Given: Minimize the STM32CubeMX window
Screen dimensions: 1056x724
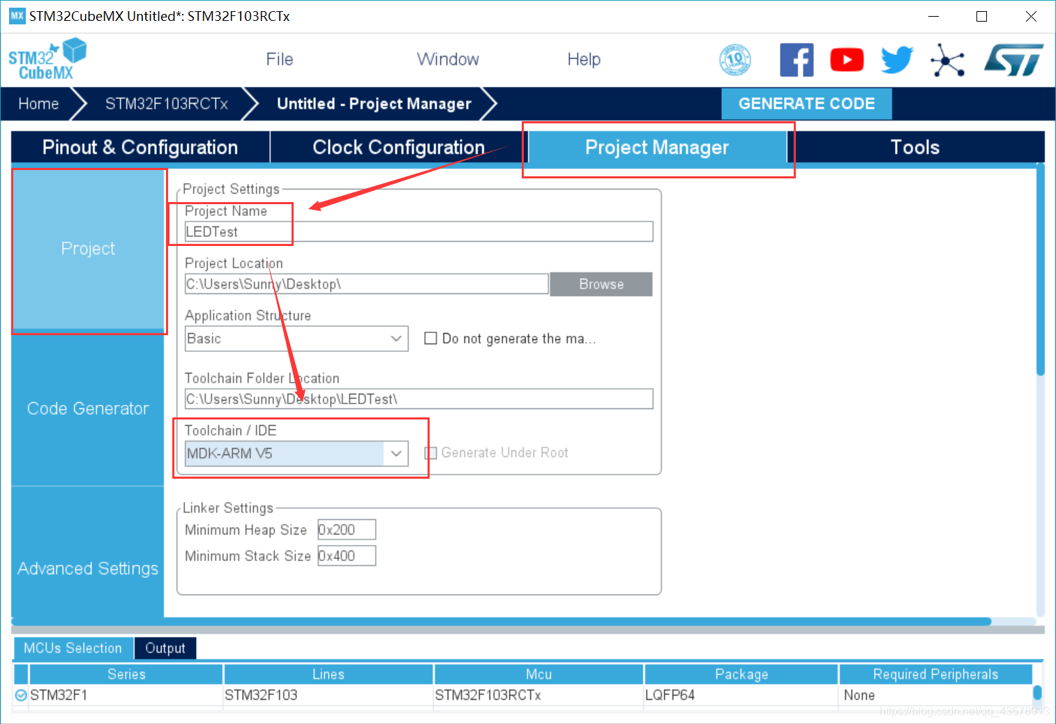Looking at the screenshot, I should [933, 16].
